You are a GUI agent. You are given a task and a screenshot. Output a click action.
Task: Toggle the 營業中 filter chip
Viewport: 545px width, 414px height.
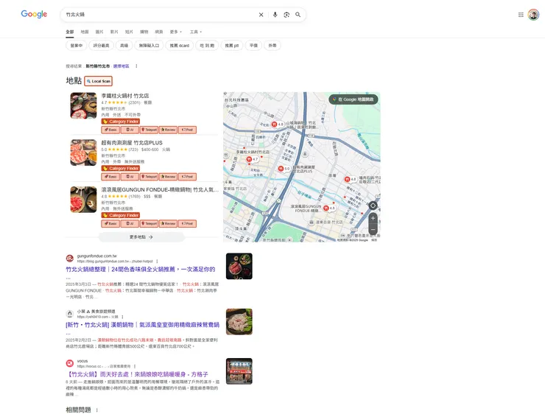coord(76,46)
